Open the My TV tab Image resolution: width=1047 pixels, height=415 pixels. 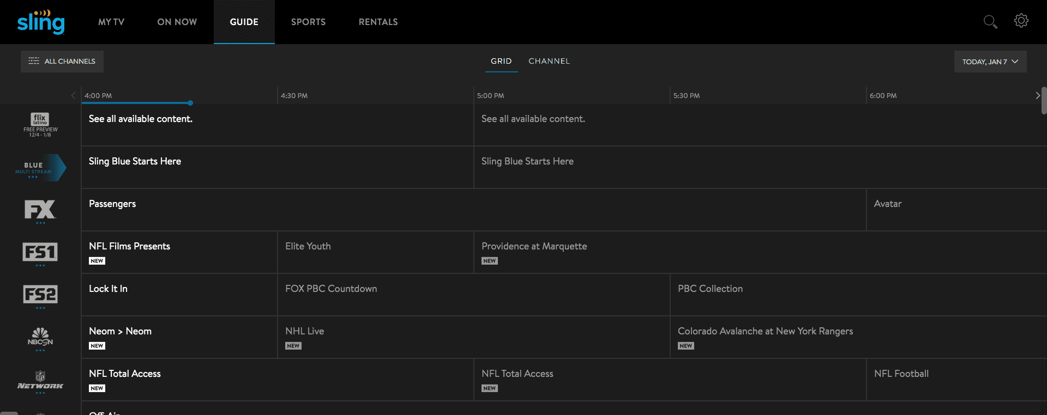[x=111, y=22]
